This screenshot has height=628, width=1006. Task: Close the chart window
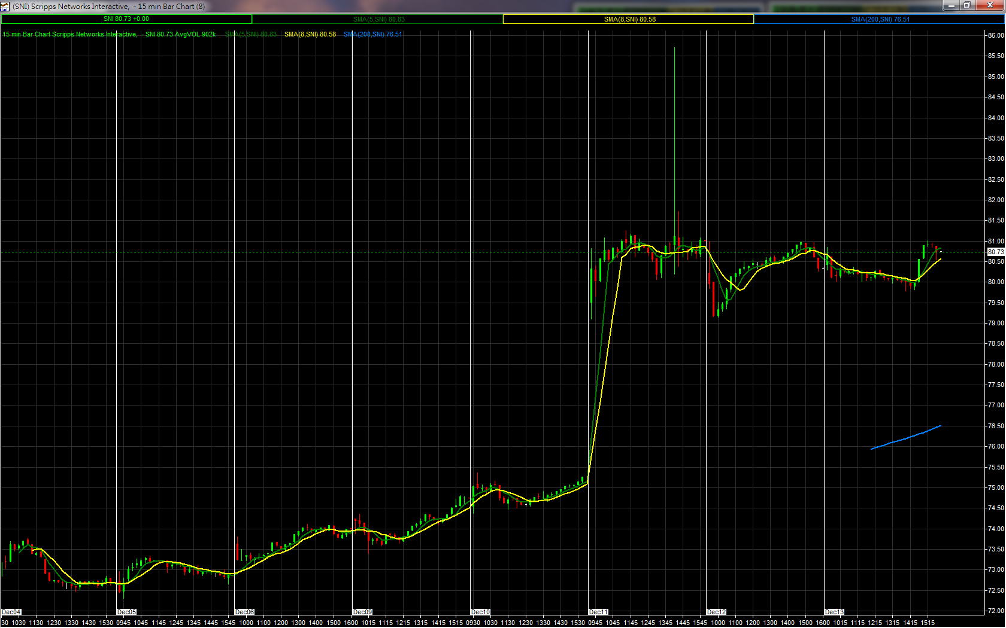click(x=989, y=5)
